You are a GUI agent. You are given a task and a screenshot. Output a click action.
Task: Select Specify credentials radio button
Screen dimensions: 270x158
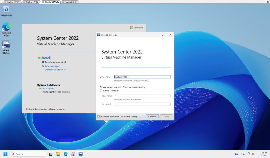pyautogui.click(x=101, y=90)
